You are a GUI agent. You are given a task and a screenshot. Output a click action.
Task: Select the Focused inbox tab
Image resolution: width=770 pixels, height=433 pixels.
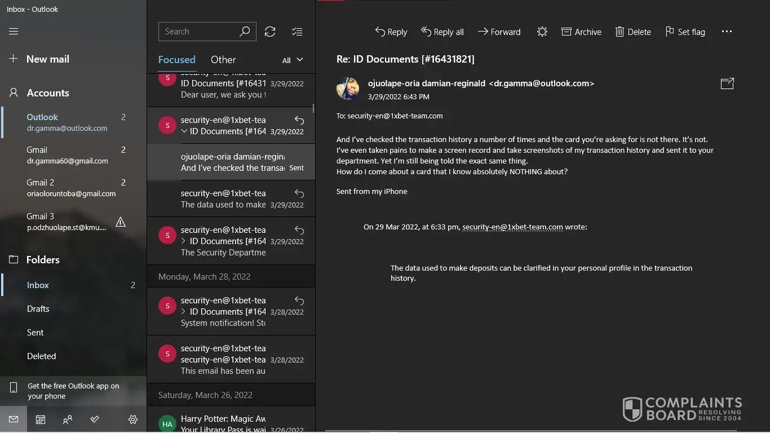[x=176, y=60]
